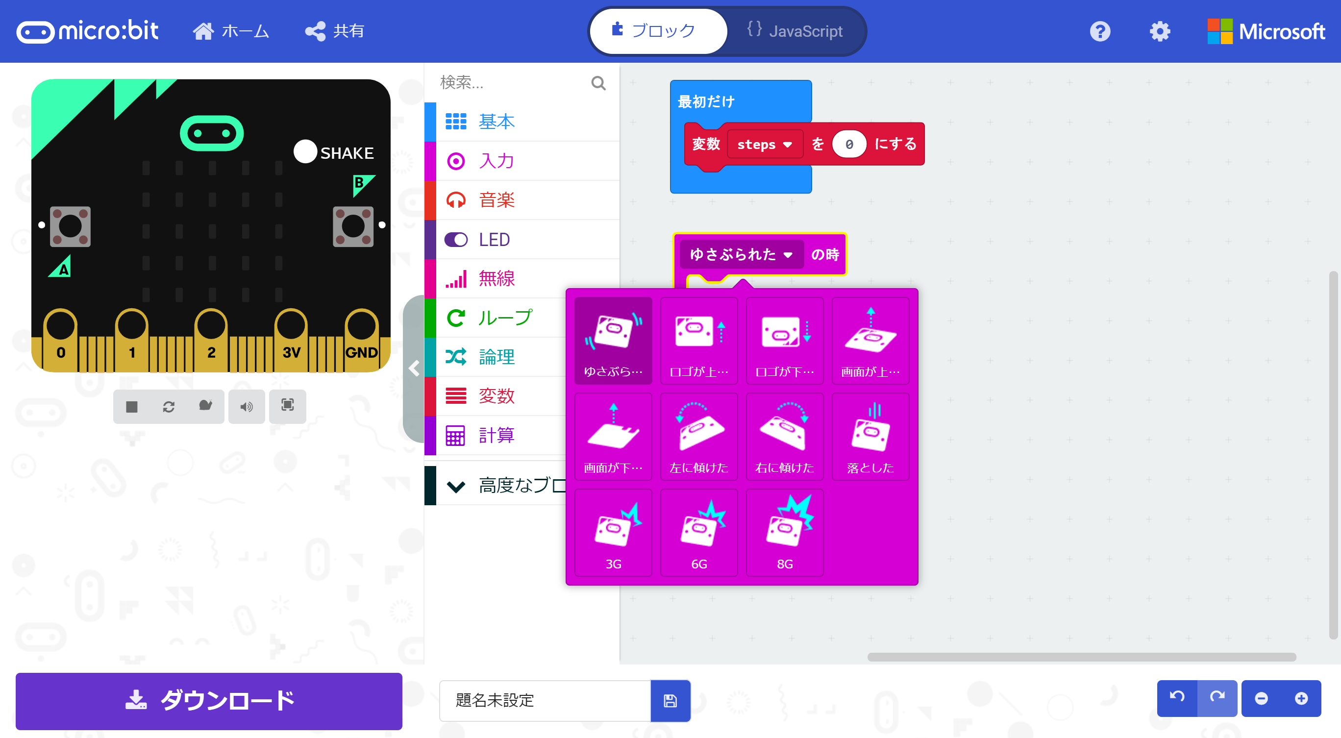The image size is (1341, 738).
Task: Toggle SHAKE on the simulator board
Action: (305, 151)
